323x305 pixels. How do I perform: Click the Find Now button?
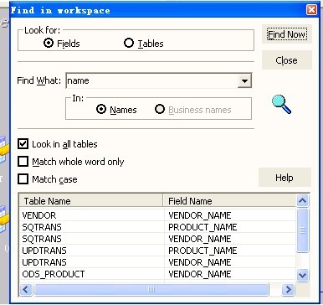coord(287,34)
